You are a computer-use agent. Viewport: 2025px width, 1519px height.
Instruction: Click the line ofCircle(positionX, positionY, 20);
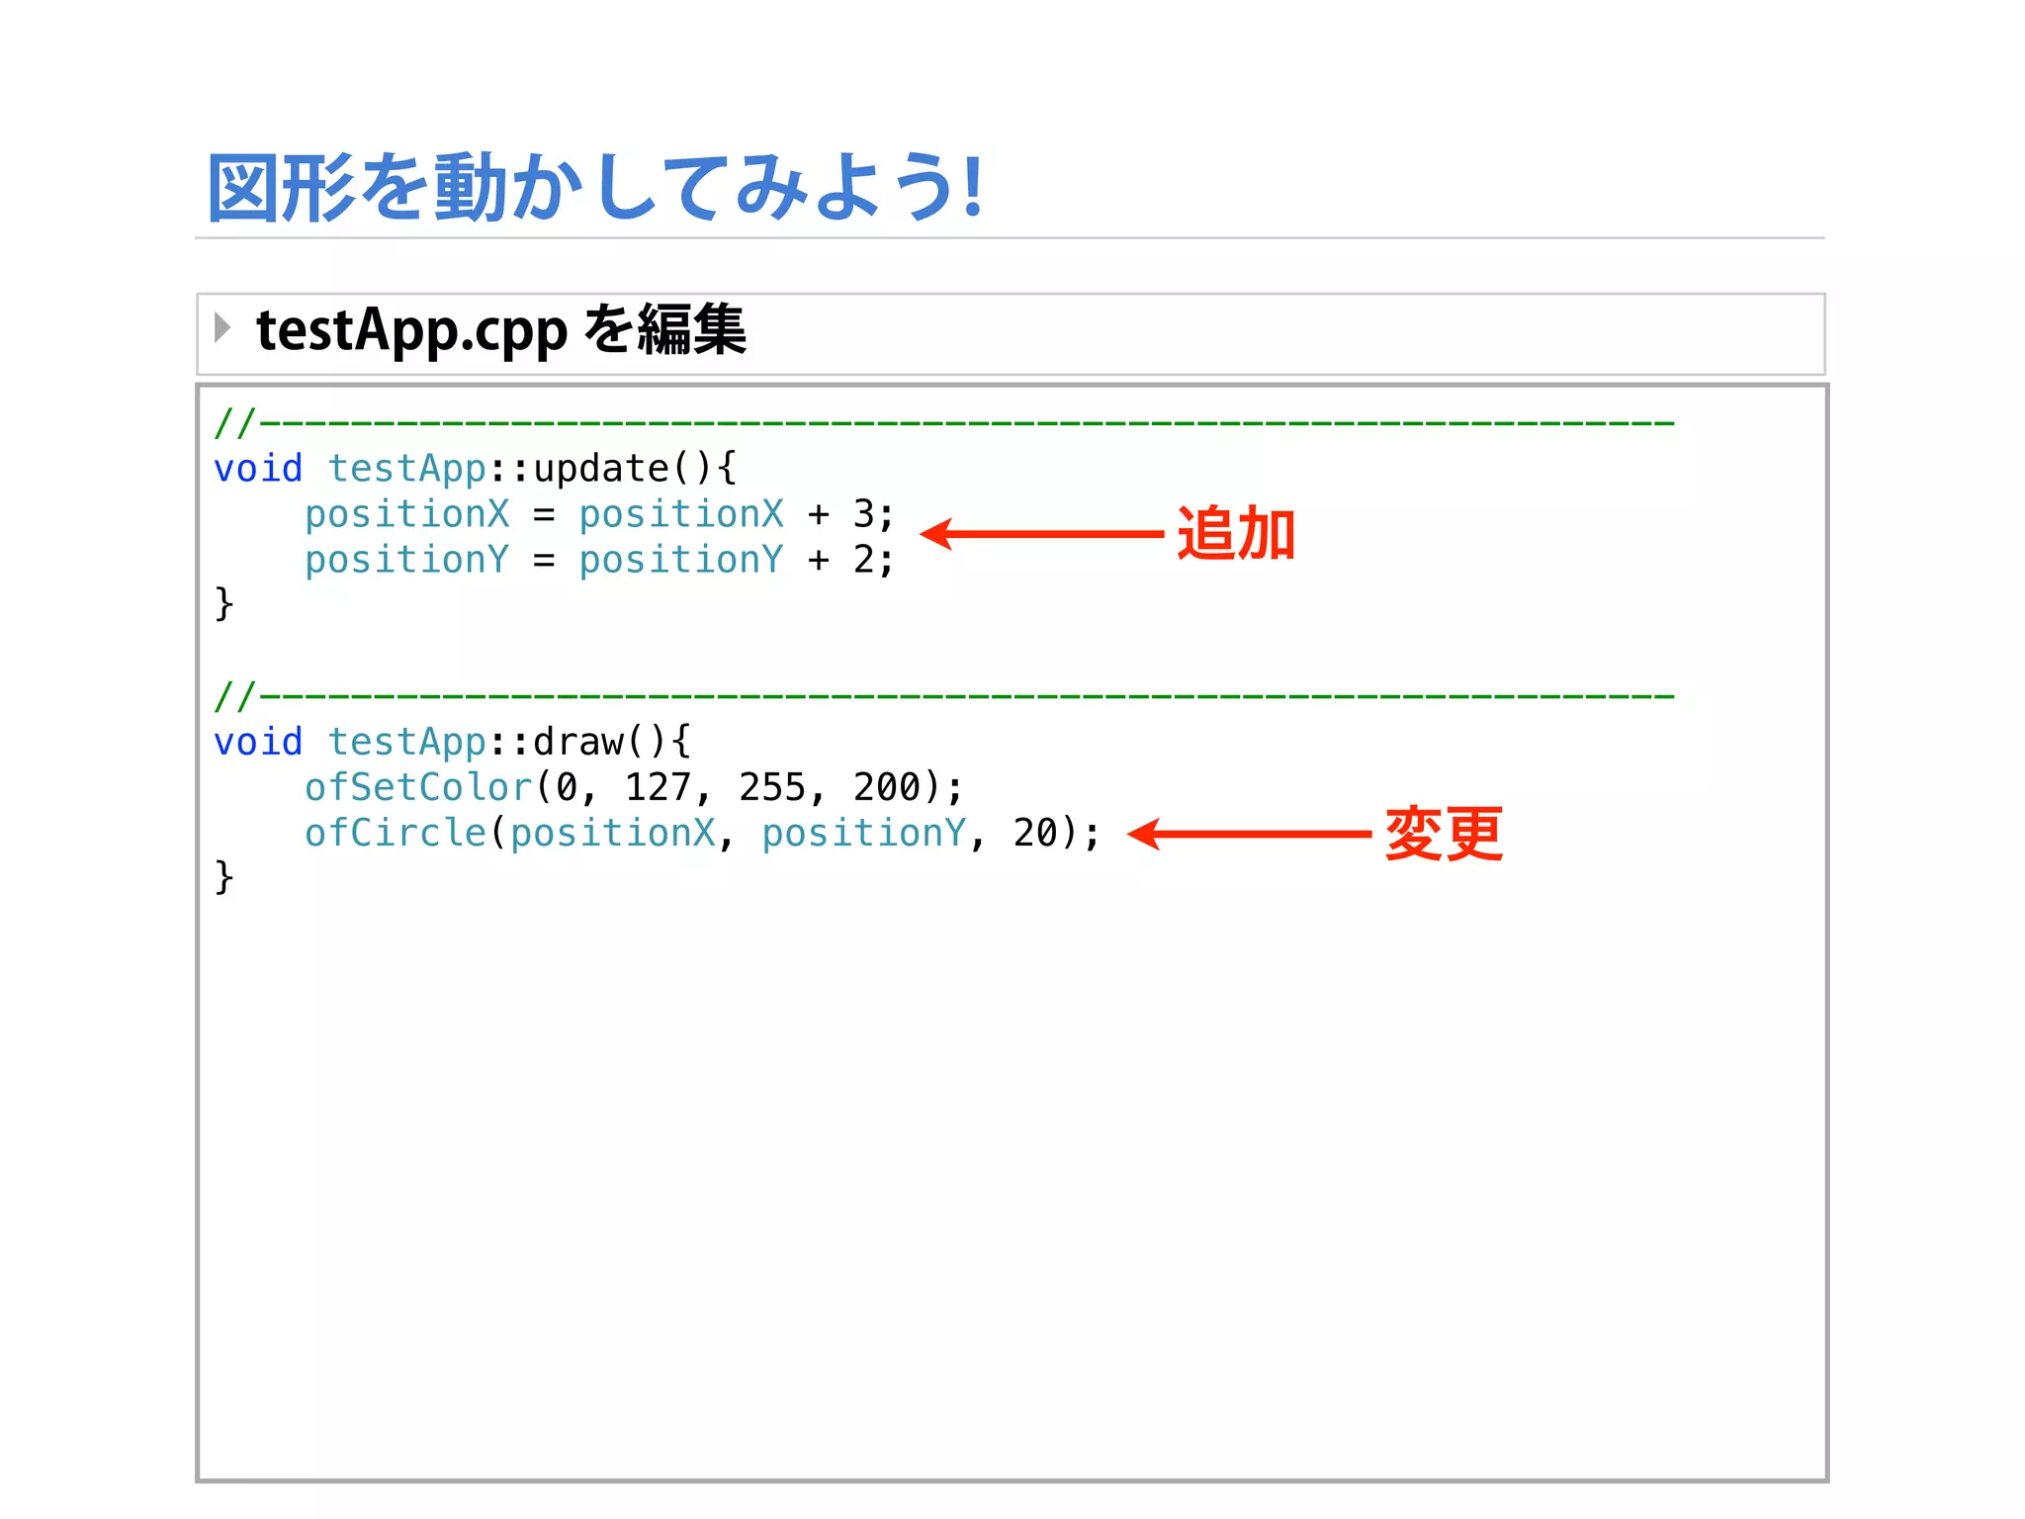click(x=702, y=833)
